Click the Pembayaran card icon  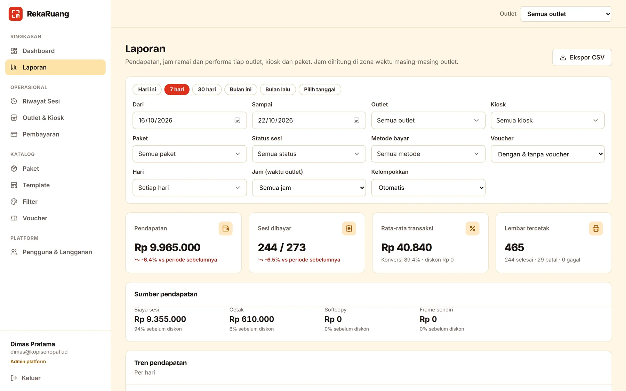pos(14,134)
